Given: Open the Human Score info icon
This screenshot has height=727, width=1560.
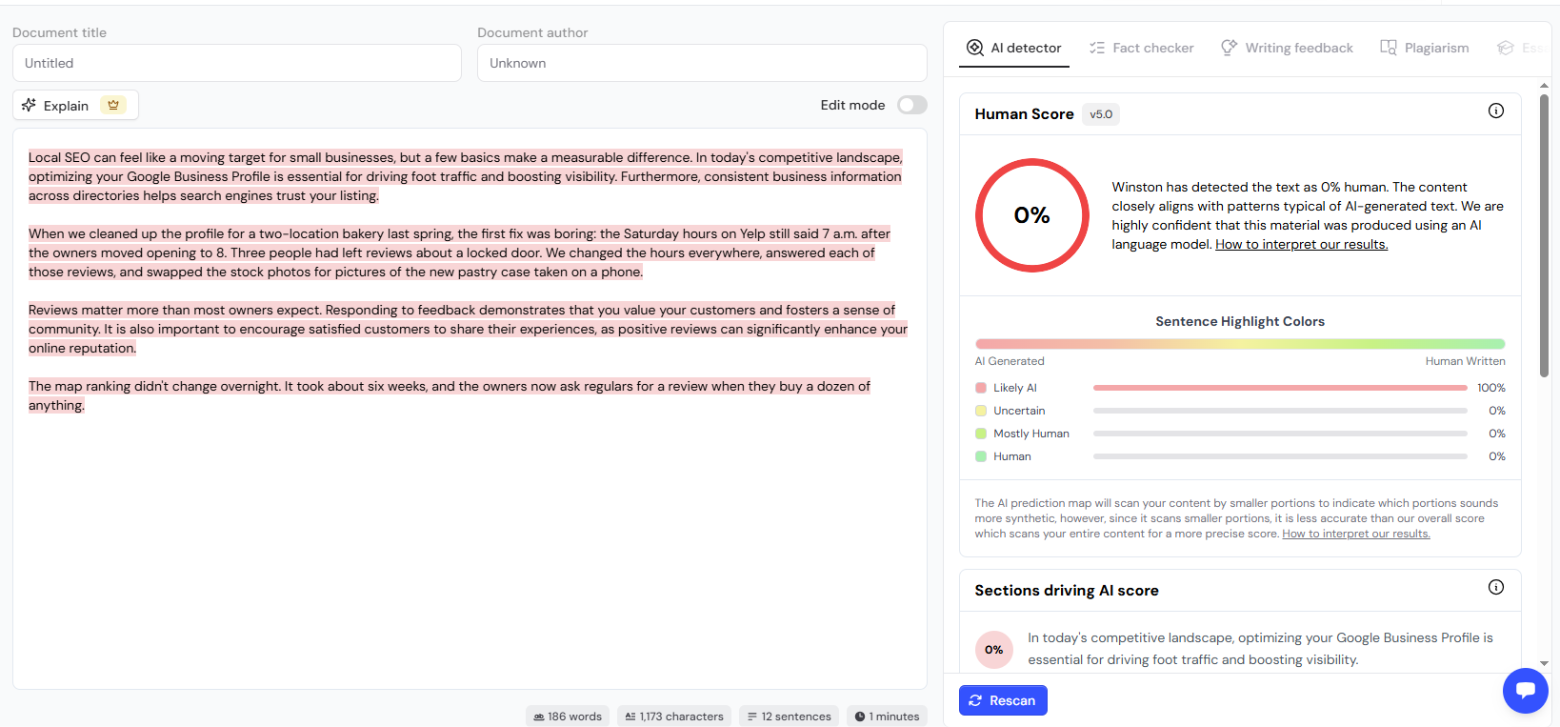Looking at the screenshot, I should click(x=1496, y=111).
